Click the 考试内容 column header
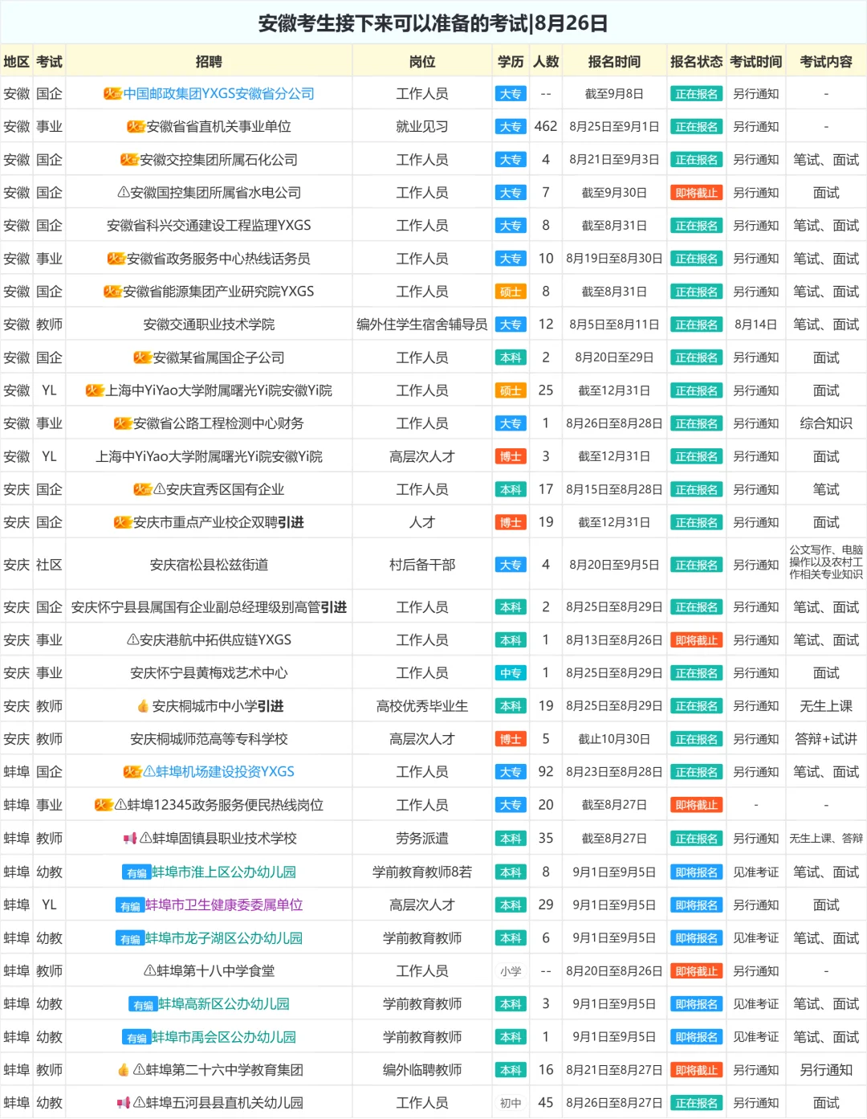867x1119 pixels. pyautogui.click(x=826, y=62)
